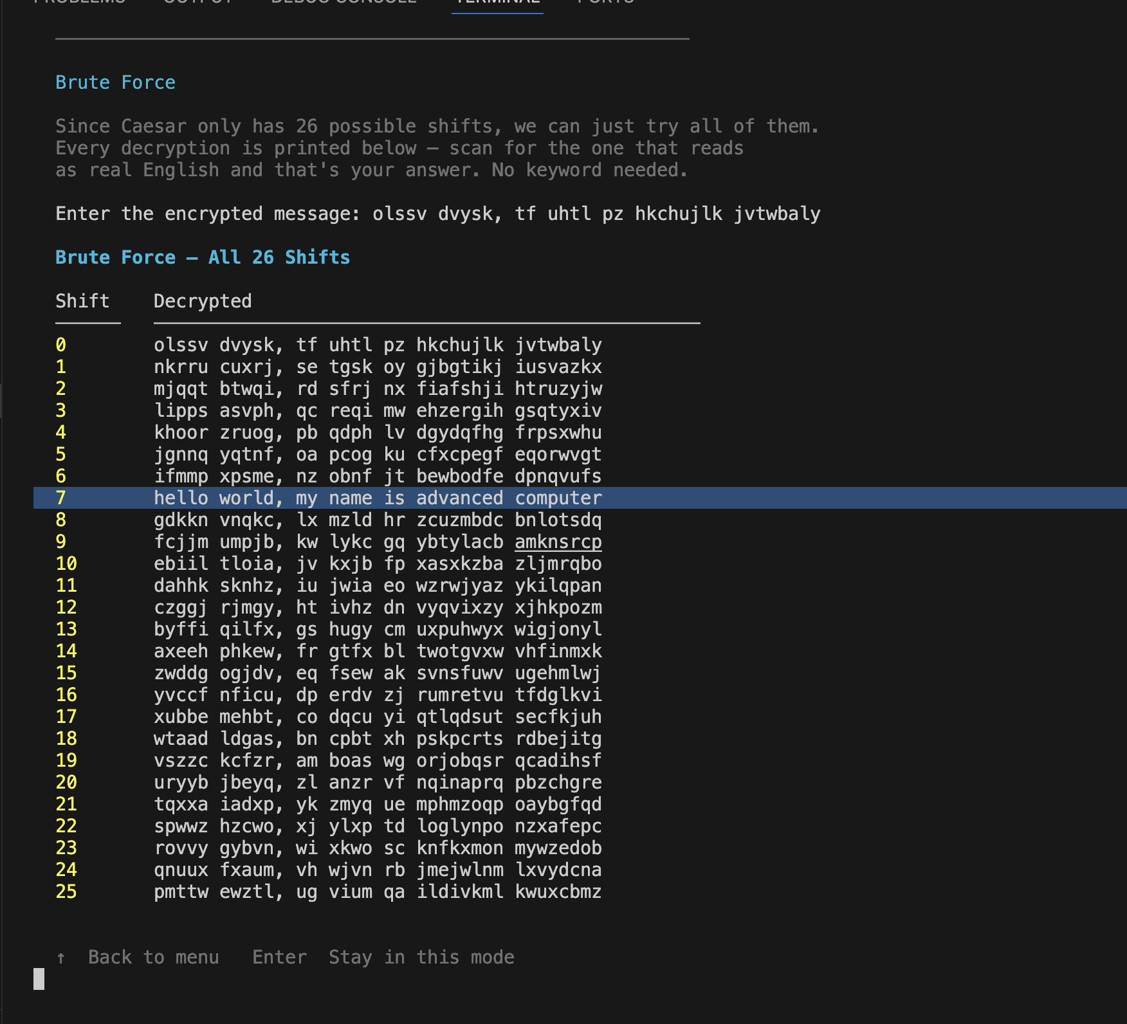Click the typed ciphertext after the encrypted message prompt

(x=596, y=214)
